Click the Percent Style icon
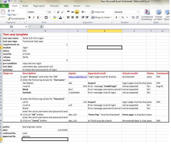The image size is (171, 144). click(x=123, y=18)
